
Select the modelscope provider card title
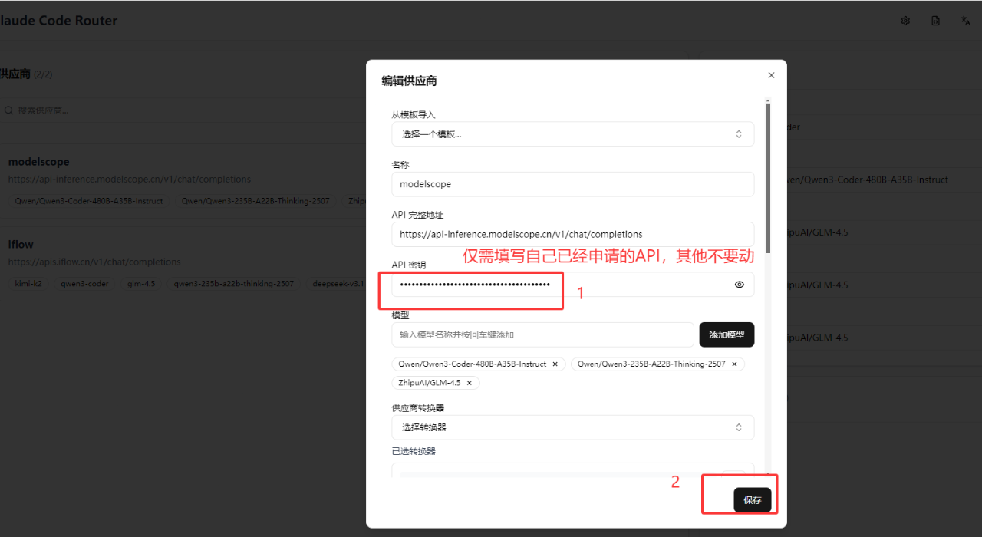click(38, 162)
